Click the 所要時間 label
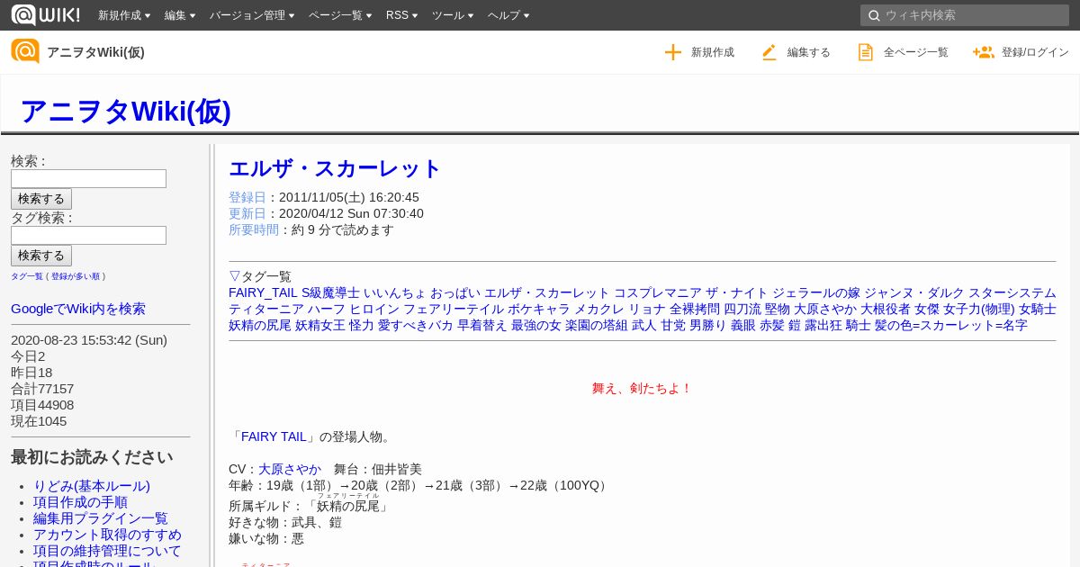Image resolution: width=1080 pixels, height=567 pixels. (x=254, y=229)
